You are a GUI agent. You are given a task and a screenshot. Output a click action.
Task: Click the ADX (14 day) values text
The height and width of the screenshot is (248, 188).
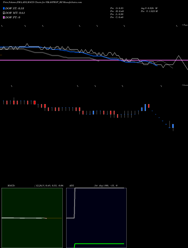coord(106,186)
